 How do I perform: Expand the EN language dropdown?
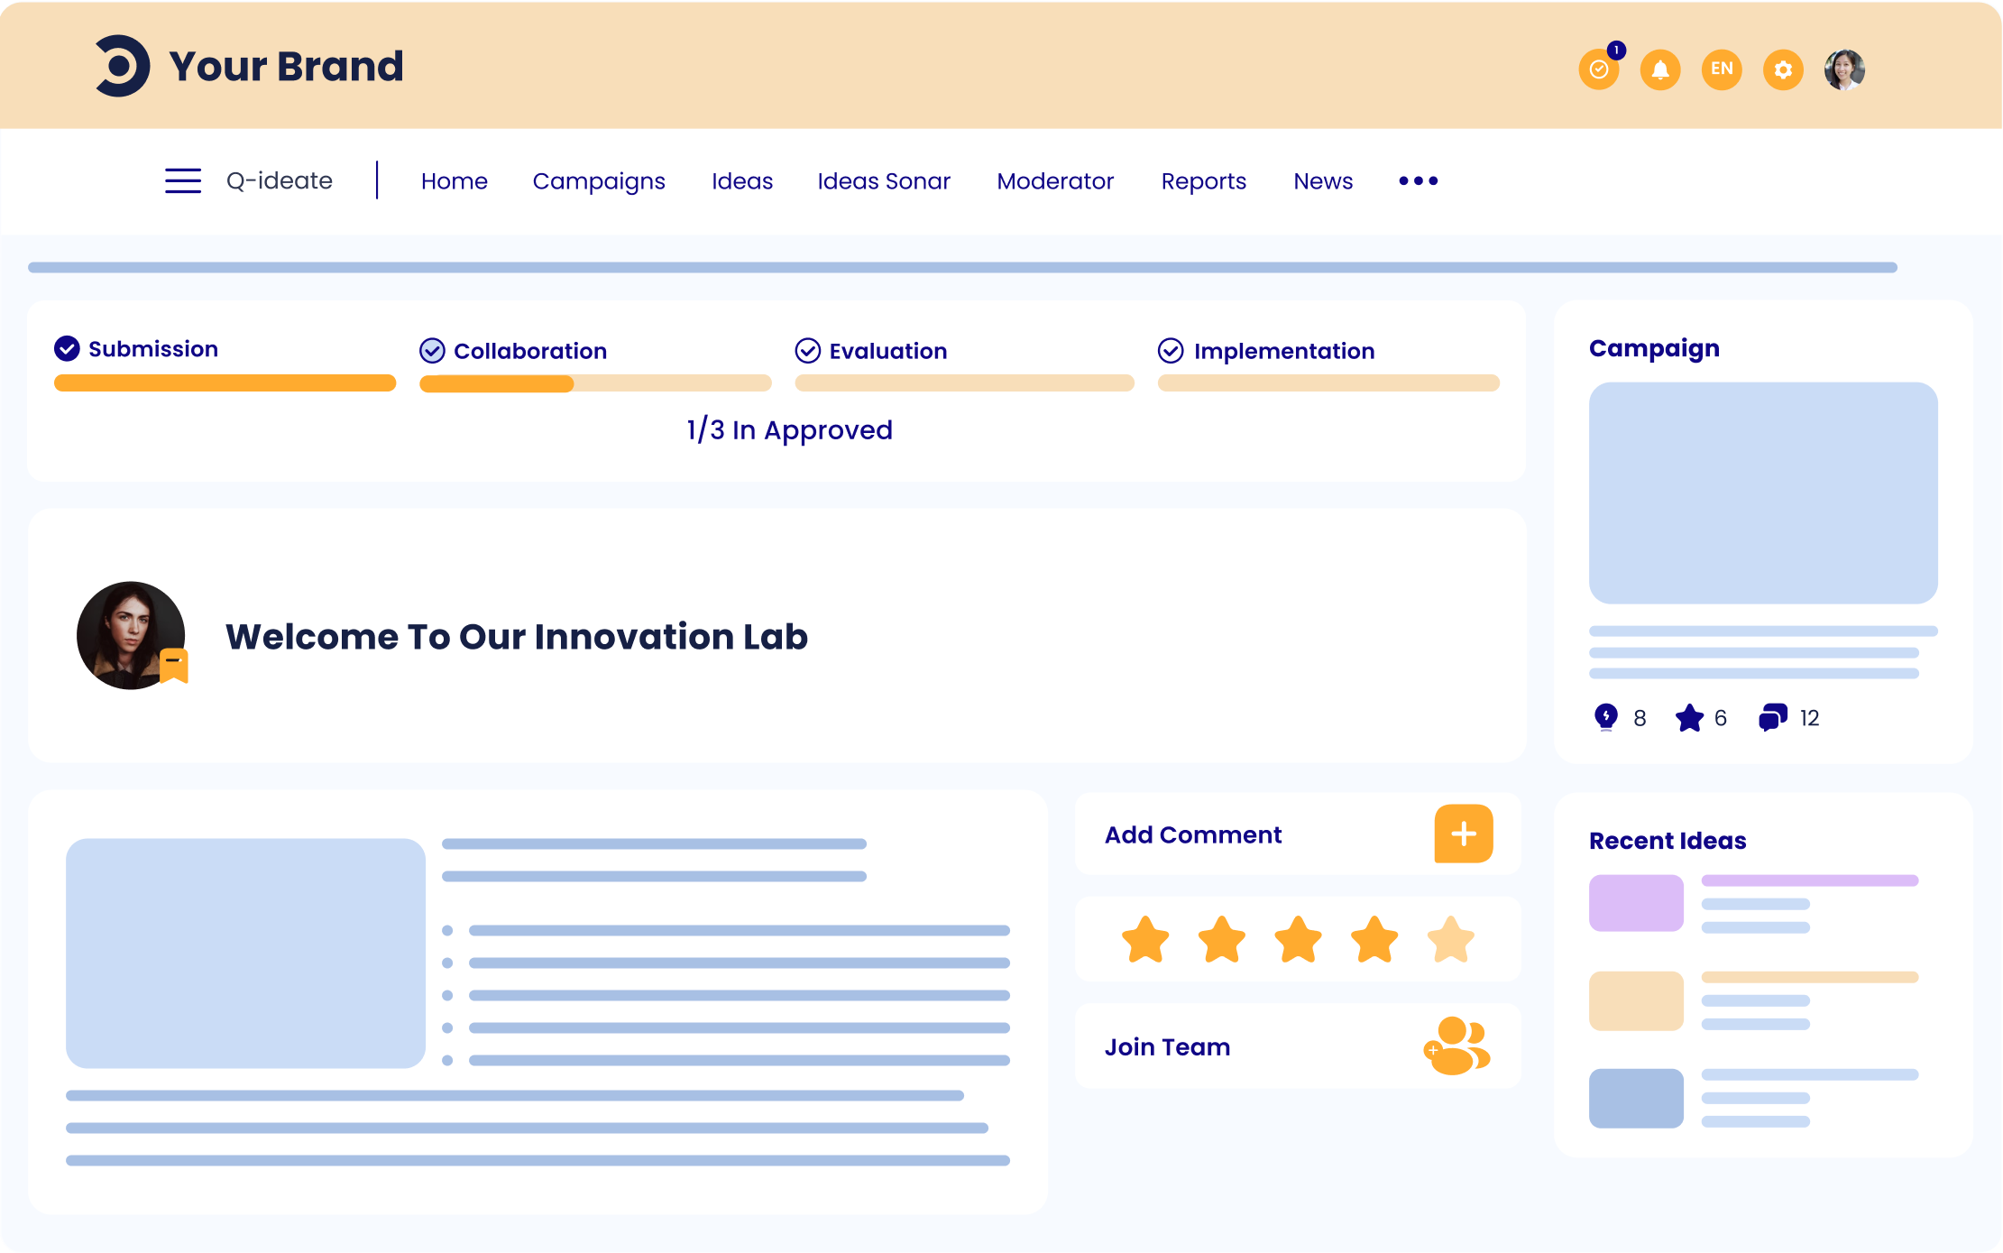pyautogui.click(x=1720, y=68)
